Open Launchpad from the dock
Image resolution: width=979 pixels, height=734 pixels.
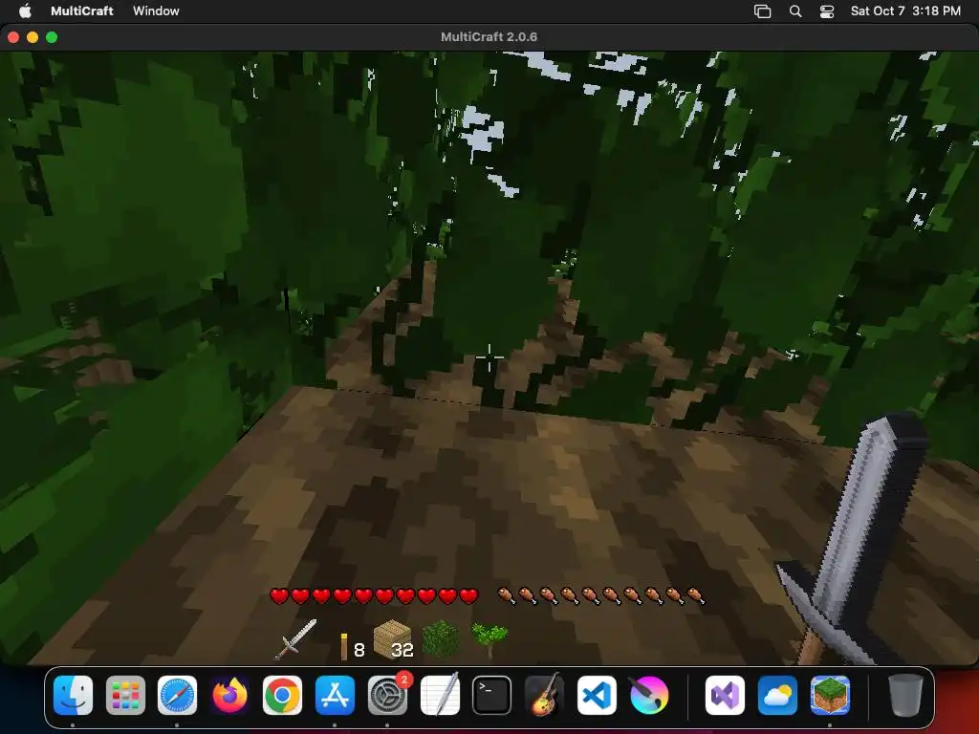pos(125,695)
